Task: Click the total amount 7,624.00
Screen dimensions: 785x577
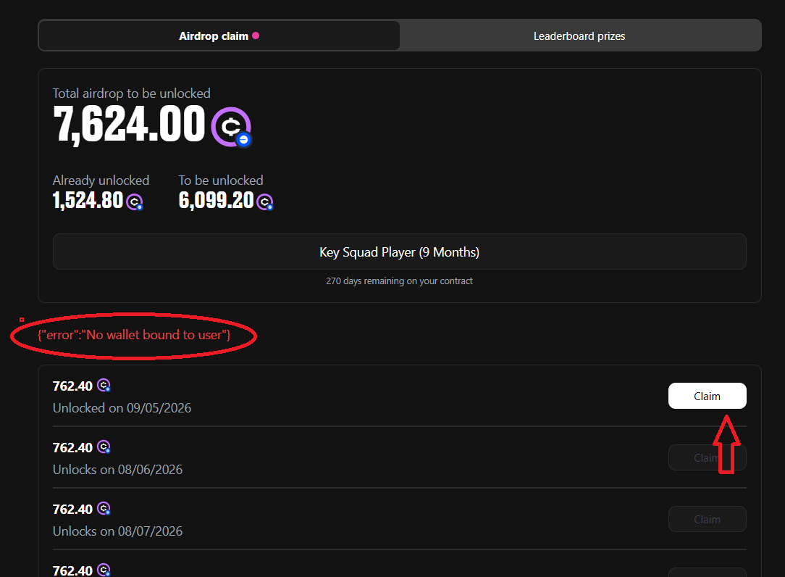Action: tap(129, 125)
